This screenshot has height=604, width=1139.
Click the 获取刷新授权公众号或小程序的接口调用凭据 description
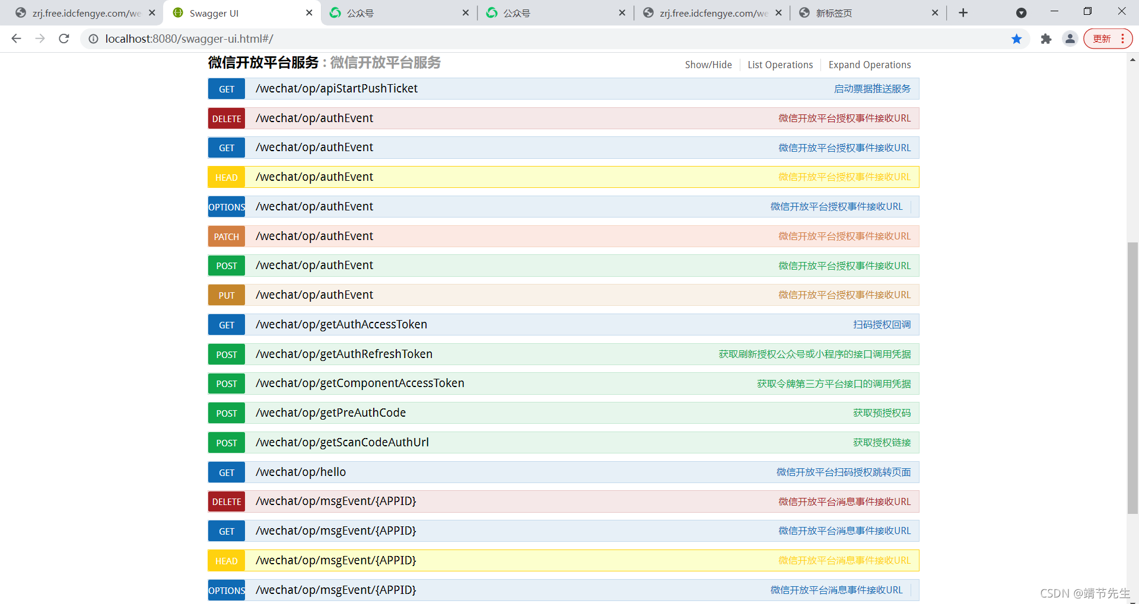[815, 354]
